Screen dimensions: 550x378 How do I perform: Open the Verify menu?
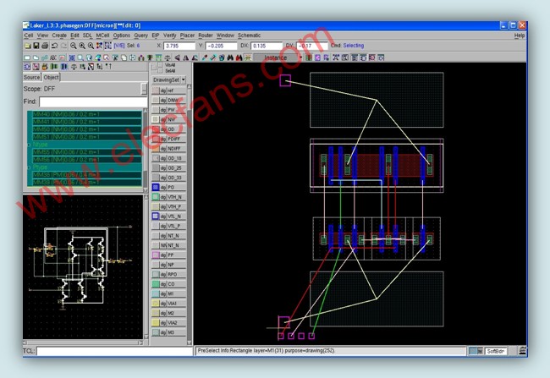(x=169, y=36)
